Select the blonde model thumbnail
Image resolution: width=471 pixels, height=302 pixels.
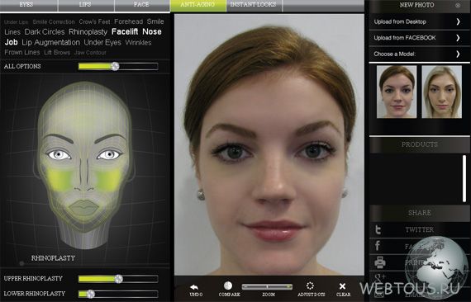pos(441,92)
